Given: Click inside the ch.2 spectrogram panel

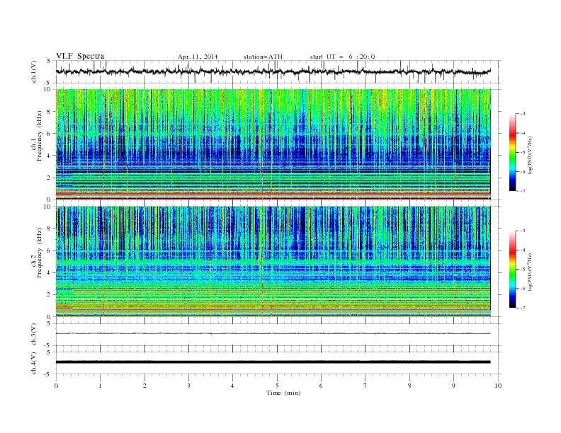Looking at the screenshot, I should tap(273, 262).
